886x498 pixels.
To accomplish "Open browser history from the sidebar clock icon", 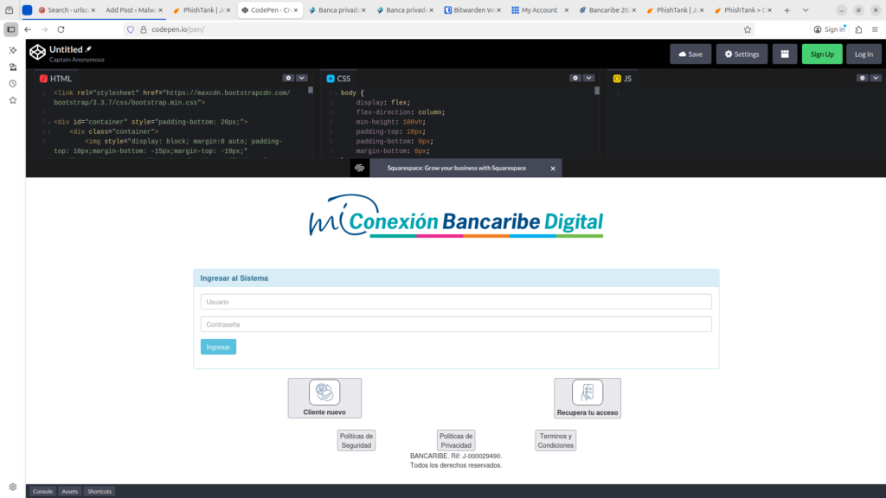I will point(13,84).
